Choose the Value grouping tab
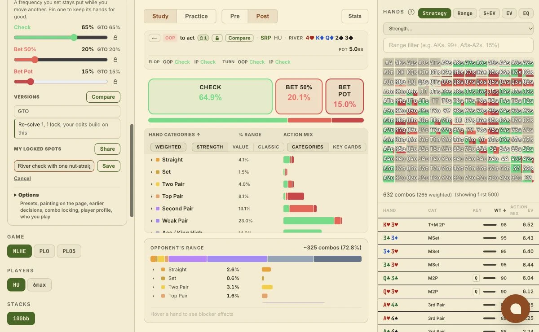539x332 pixels. click(240, 147)
